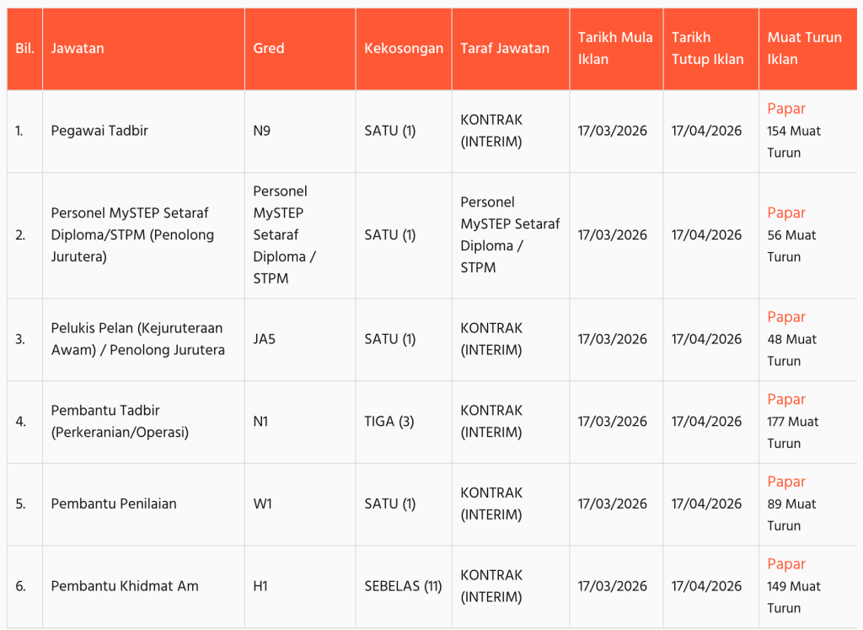The height and width of the screenshot is (630, 863).
Task: Select the TIGA (3) vacancy cell
Action: pos(389,421)
